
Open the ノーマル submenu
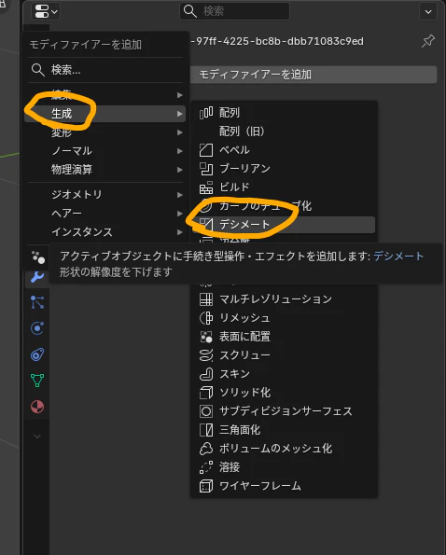point(105,151)
